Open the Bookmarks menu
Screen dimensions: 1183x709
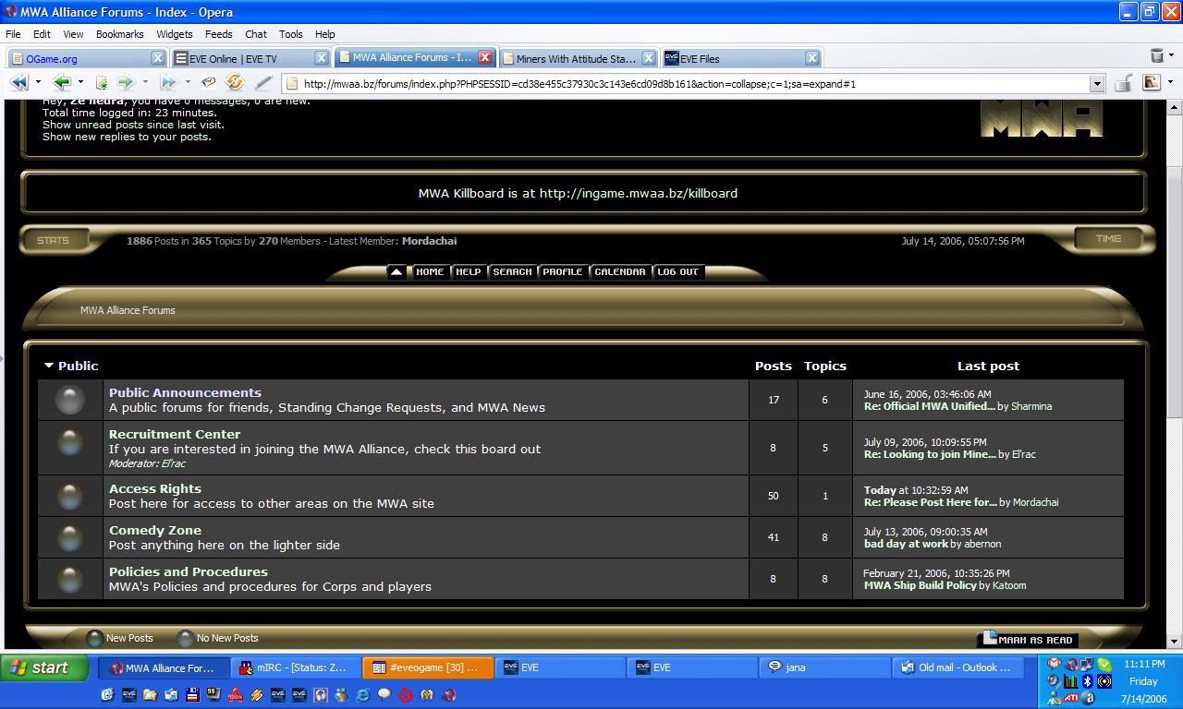click(x=119, y=34)
